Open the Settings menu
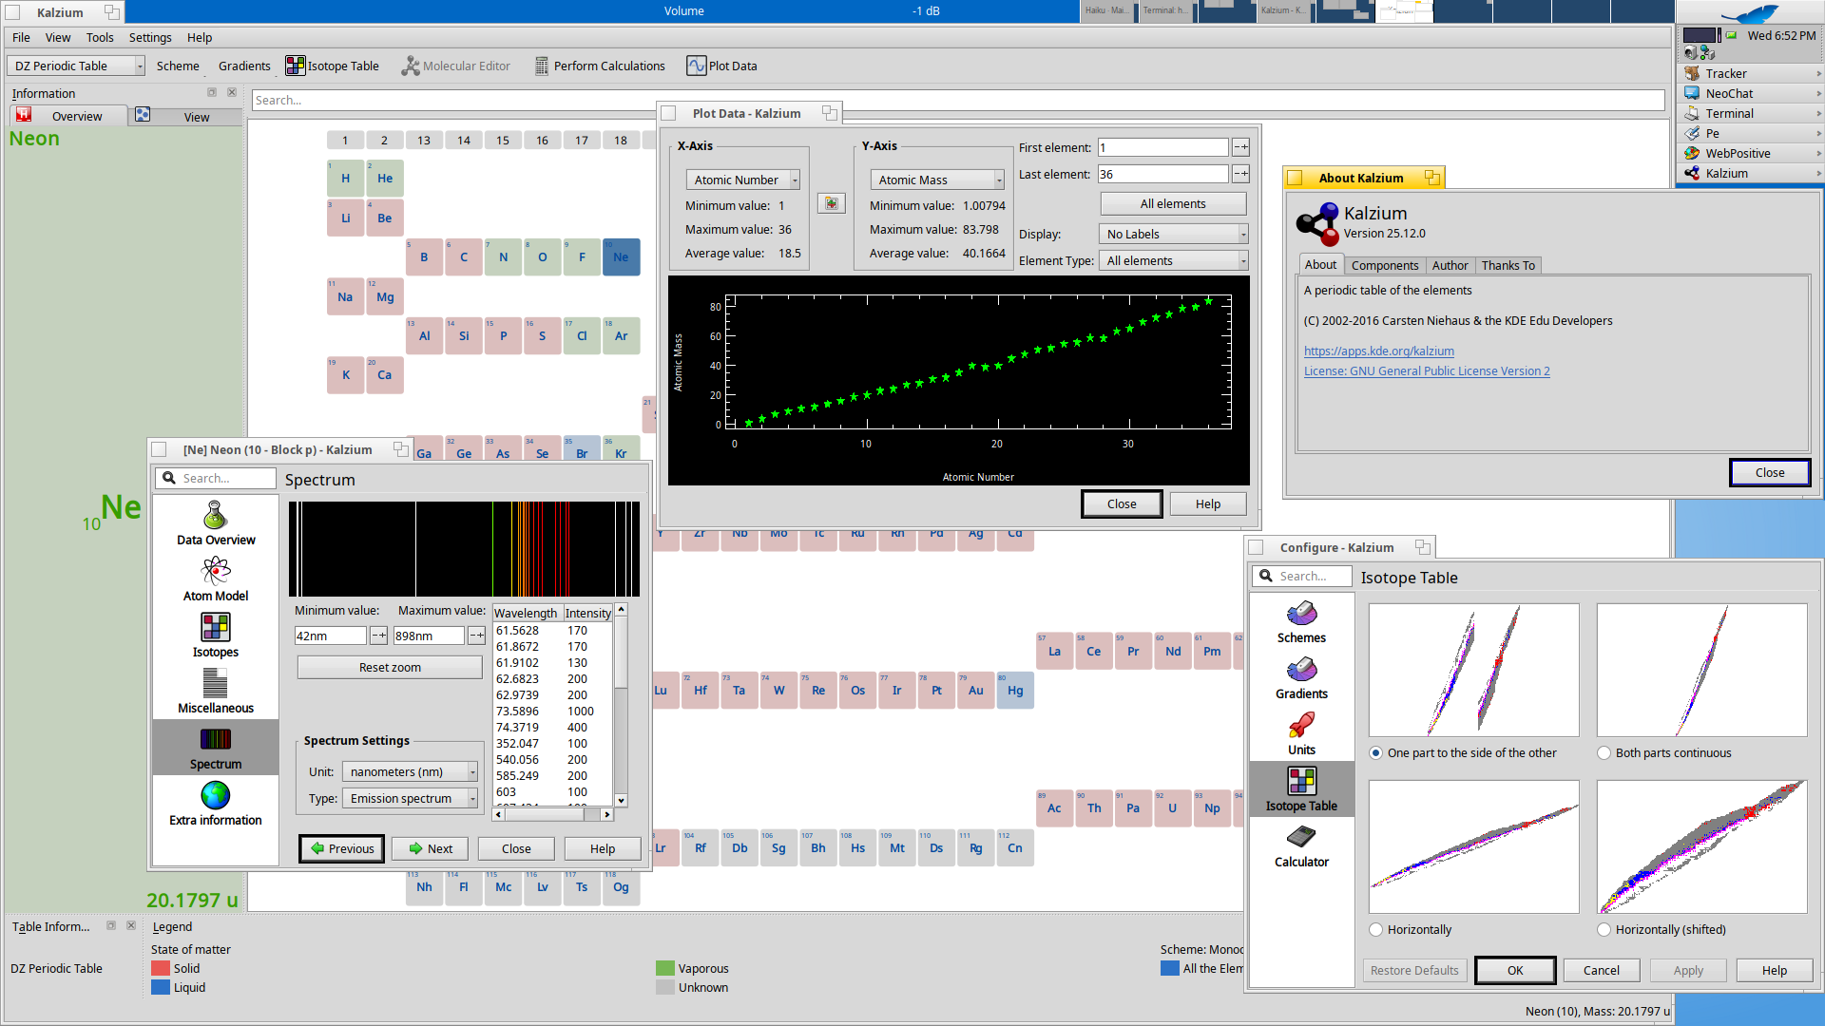1825x1026 pixels. coord(150,38)
